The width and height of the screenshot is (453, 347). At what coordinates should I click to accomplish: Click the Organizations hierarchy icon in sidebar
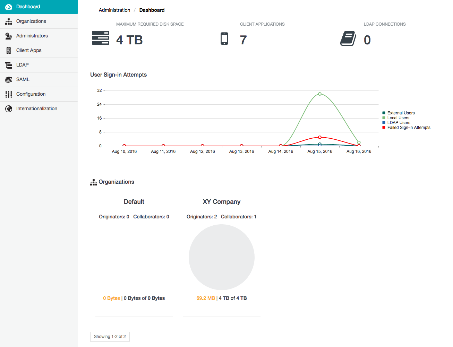coord(9,21)
